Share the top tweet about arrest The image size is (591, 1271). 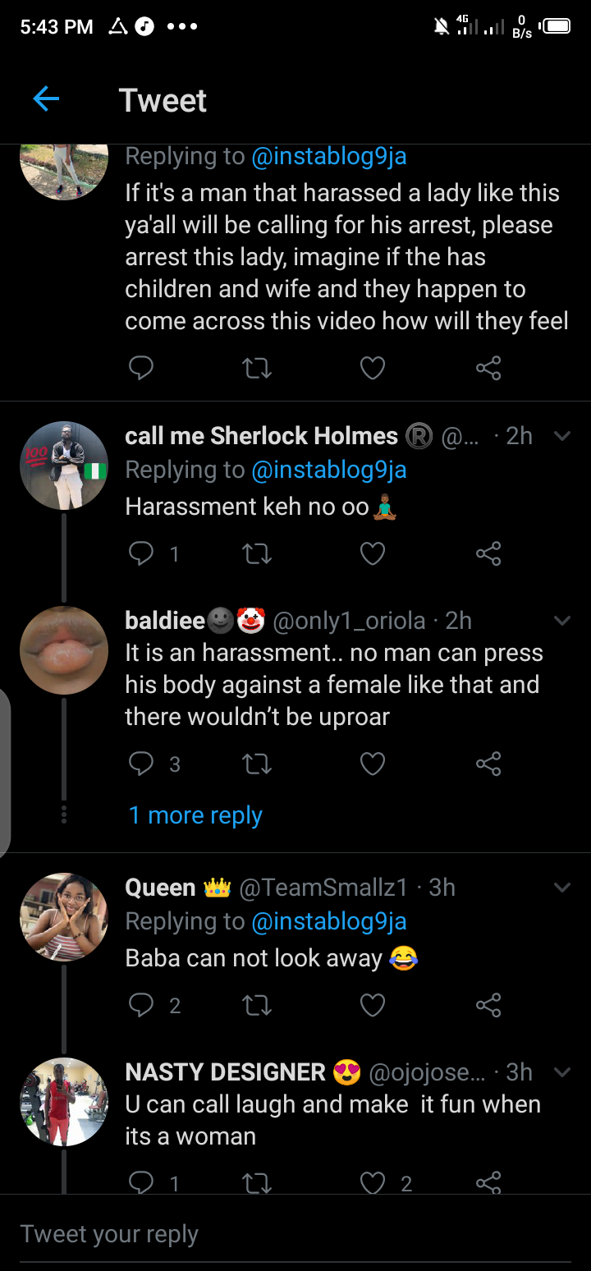[488, 368]
